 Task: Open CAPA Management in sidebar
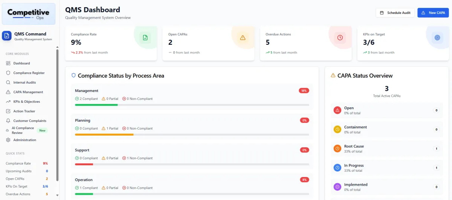pos(29,92)
